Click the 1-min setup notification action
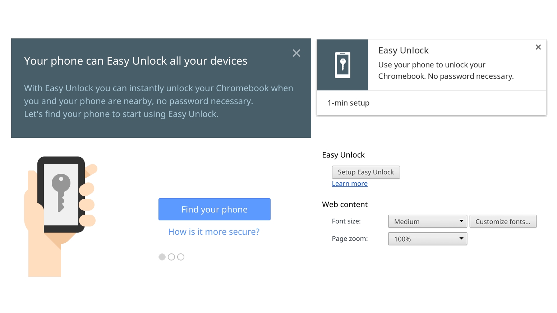Viewport: 557px width, 313px height. (349, 103)
